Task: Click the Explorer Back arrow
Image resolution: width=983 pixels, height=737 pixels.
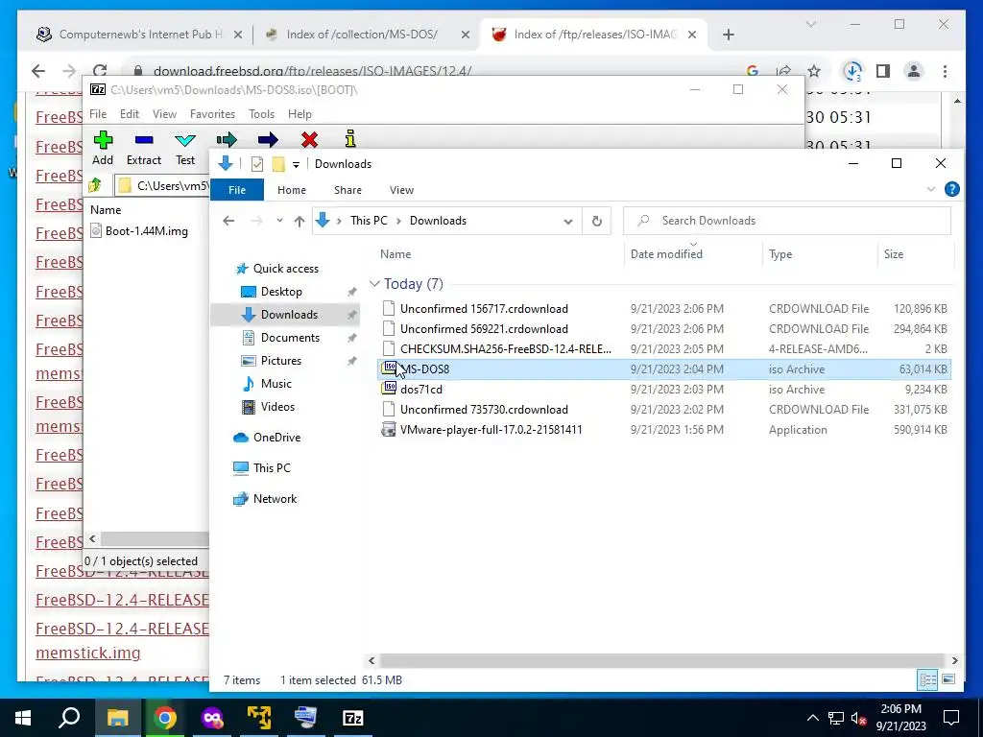Action: point(228,221)
